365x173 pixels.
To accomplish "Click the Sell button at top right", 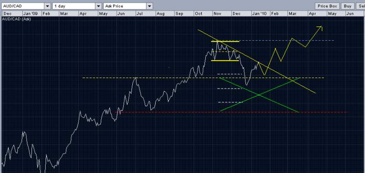I will click(360, 6).
